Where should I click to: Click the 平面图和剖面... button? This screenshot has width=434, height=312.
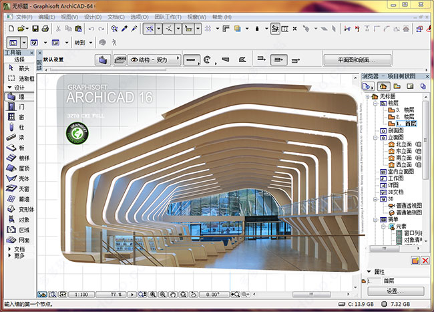(357, 60)
